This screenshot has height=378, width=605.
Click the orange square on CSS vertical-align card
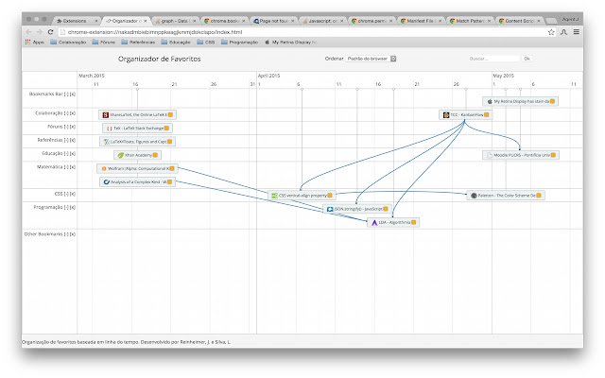coord(330,196)
